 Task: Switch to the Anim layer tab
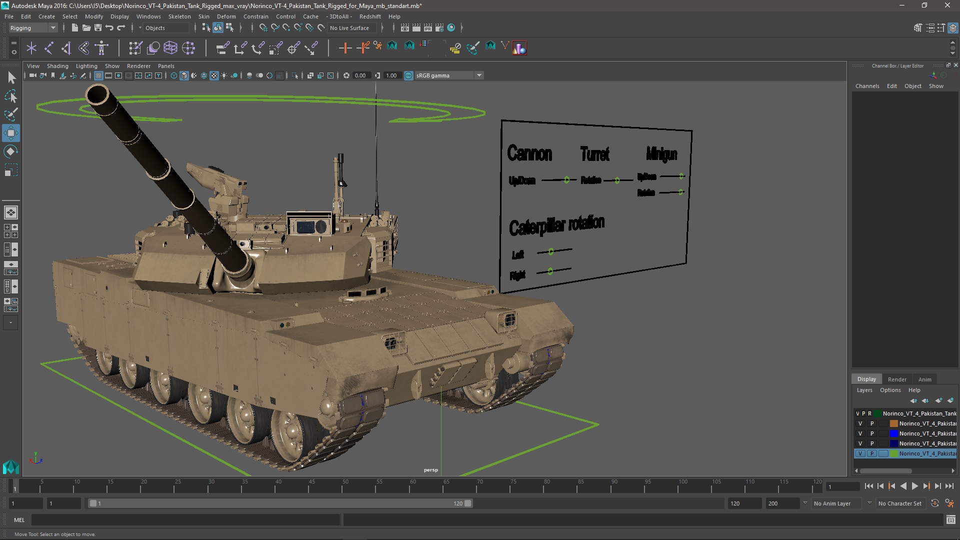coord(924,379)
